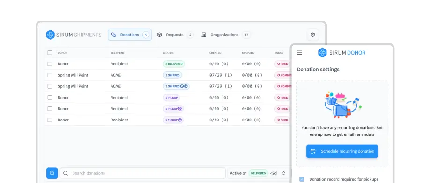Switch to the Donations tab
Image resolution: width=430 pixels, height=183 pixels.
(x=130, y=35)
